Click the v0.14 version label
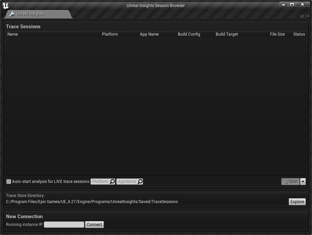This screenshot has width=312, height=235. point(304,16)
